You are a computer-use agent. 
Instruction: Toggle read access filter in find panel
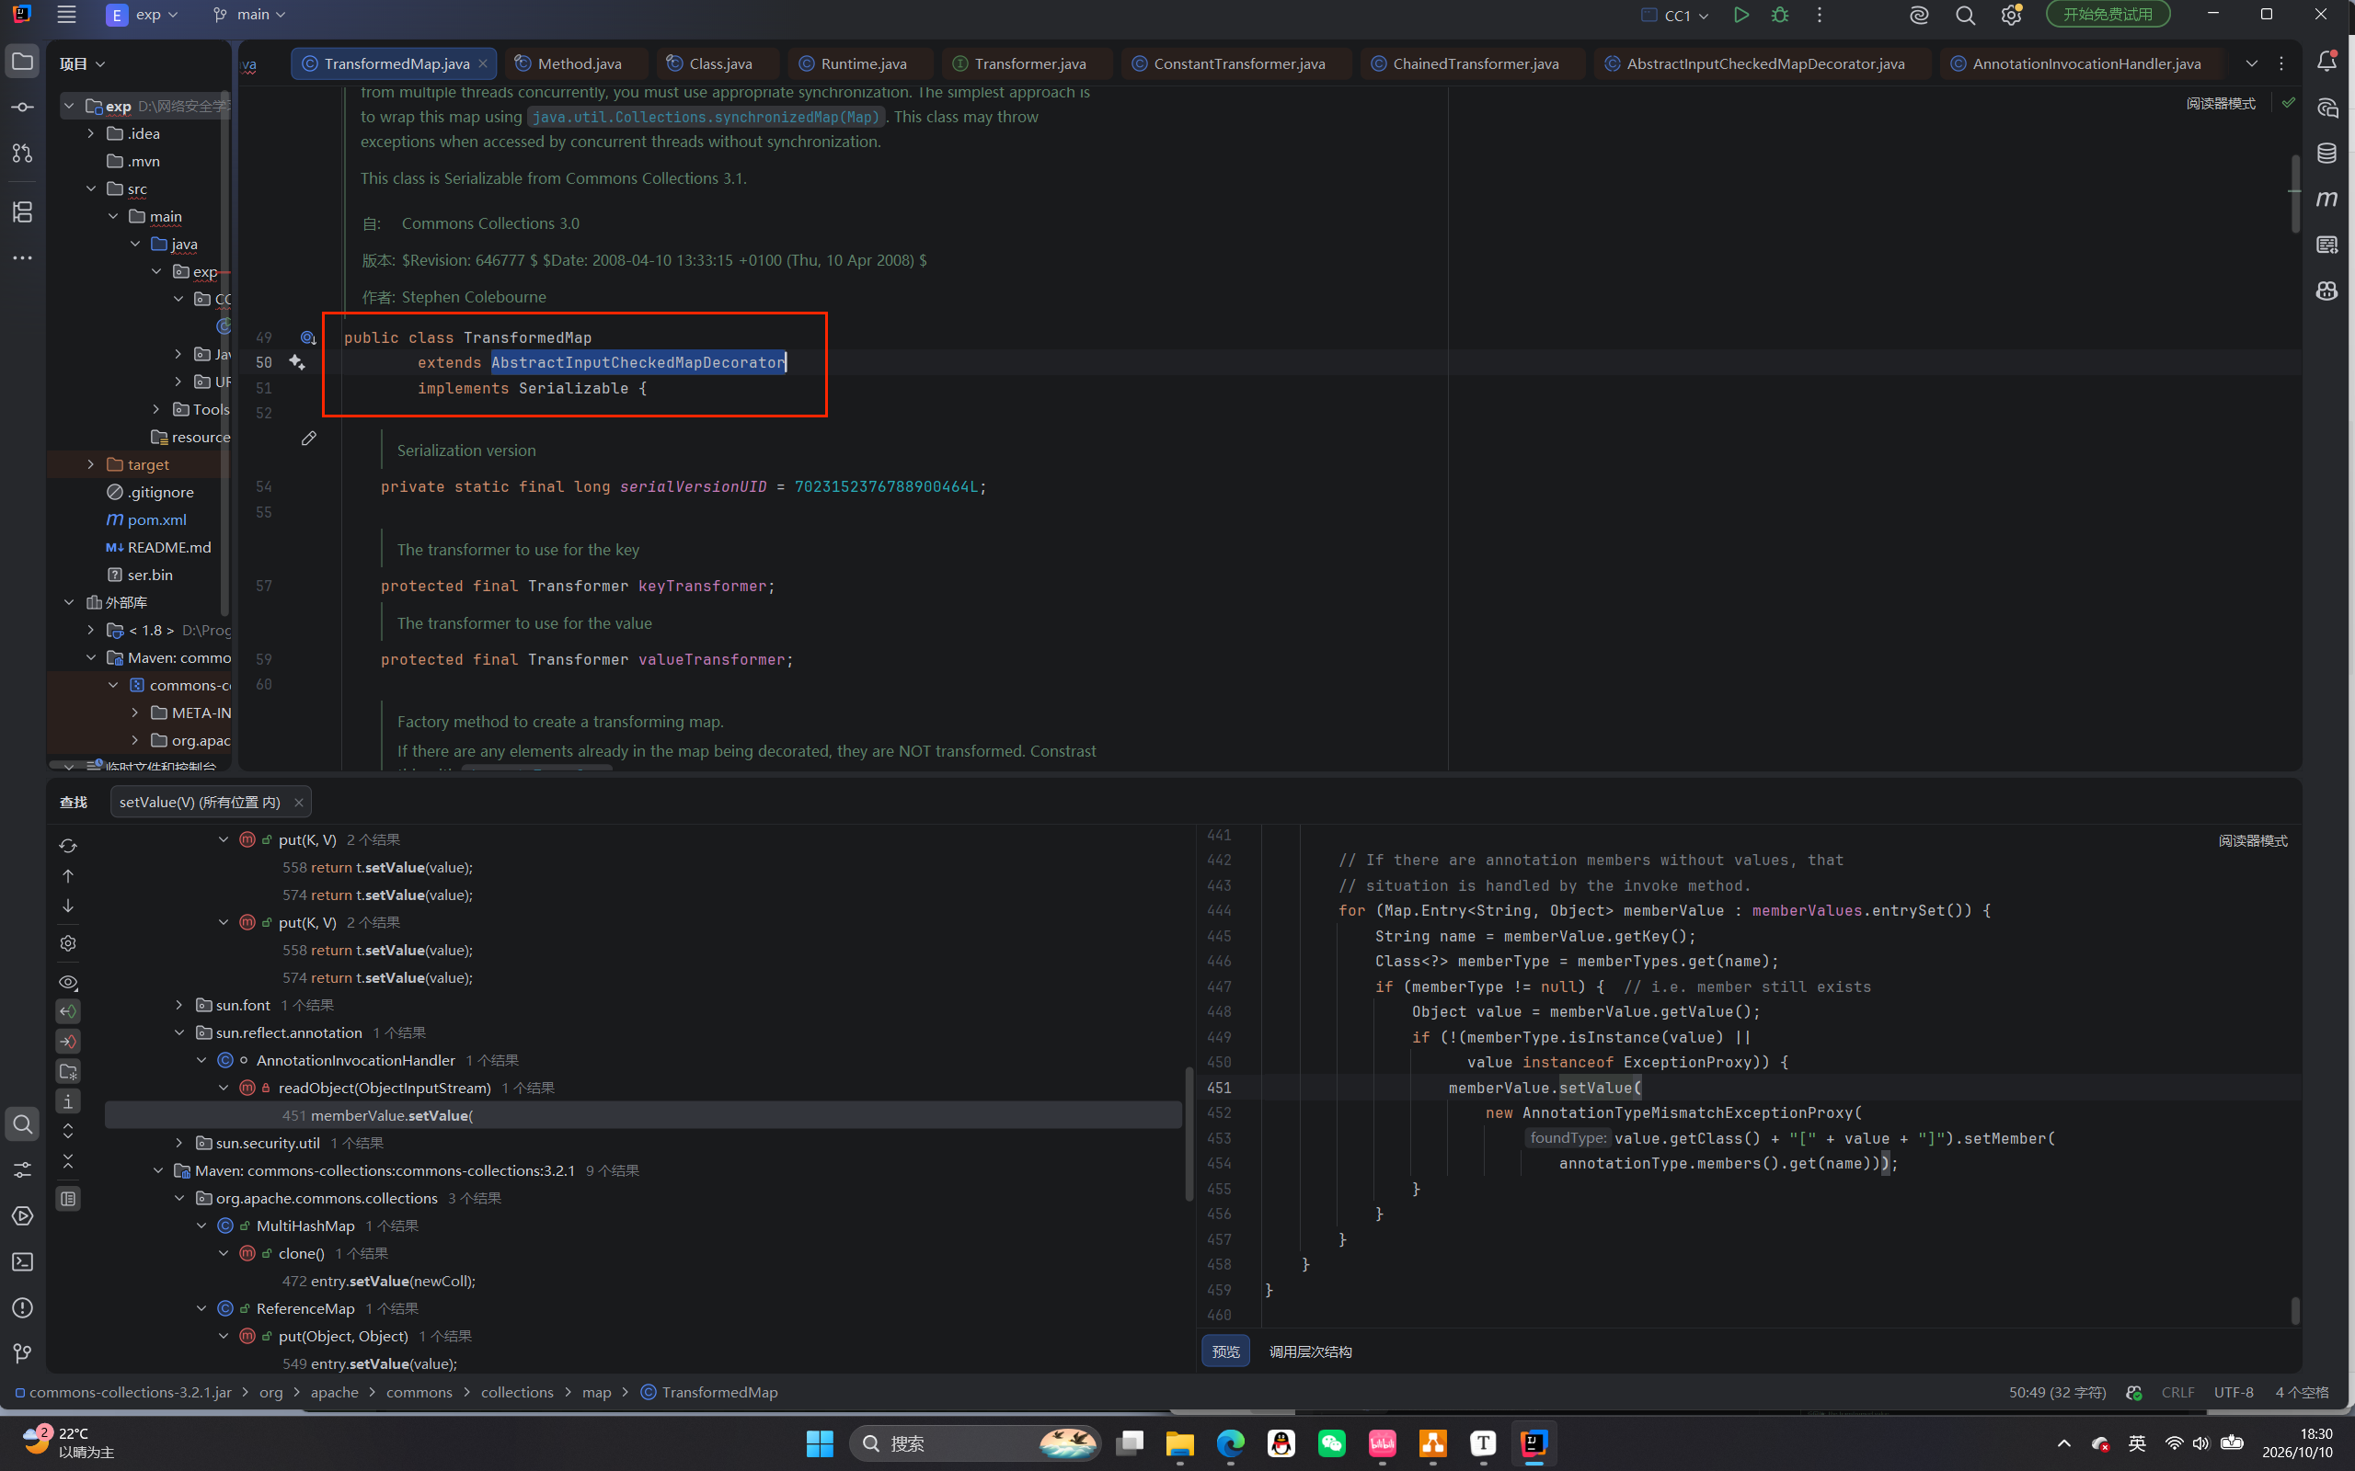click(x=68, y=1012)
